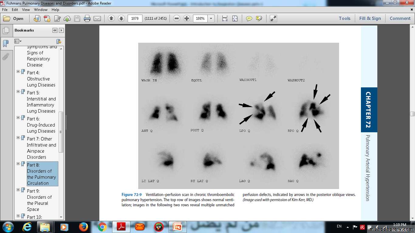Screen dimensions: 415x233
Task: Go to previous page with up arrow
Action: [111, 19]
